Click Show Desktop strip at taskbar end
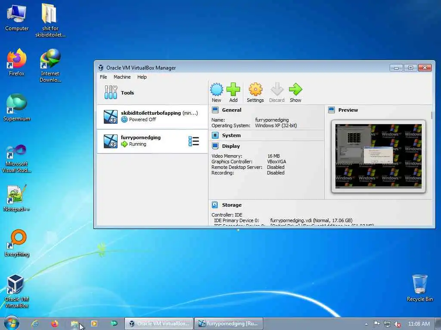The height and width of the screenshot is (330, 441). click(438, 324)
